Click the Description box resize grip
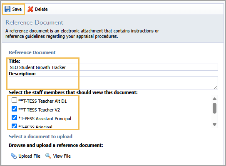 click(216, 87)
